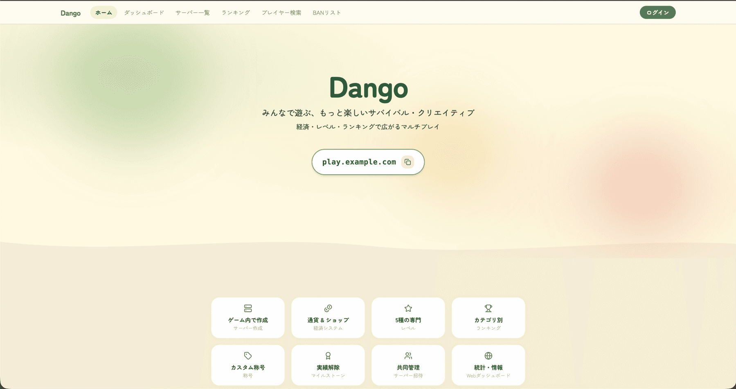Click the 経済・レベル・ランキング subtitle text
Screen dimensions: 736x389
[x=368, y=127]
